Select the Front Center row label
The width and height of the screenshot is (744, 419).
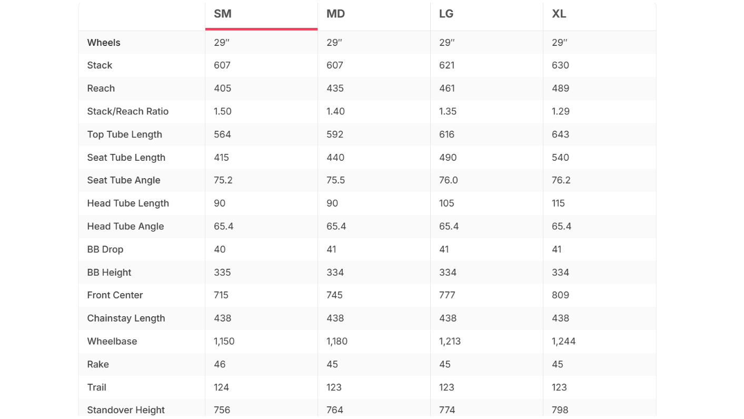point(115,295)
